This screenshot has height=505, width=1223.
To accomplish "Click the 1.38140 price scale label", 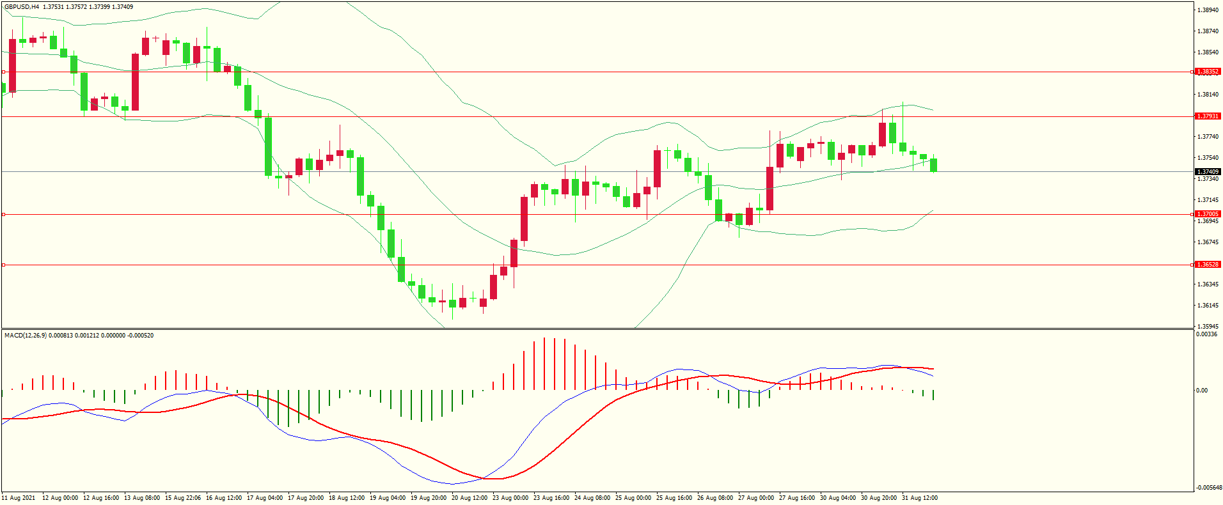I will tap(1208, 95).
